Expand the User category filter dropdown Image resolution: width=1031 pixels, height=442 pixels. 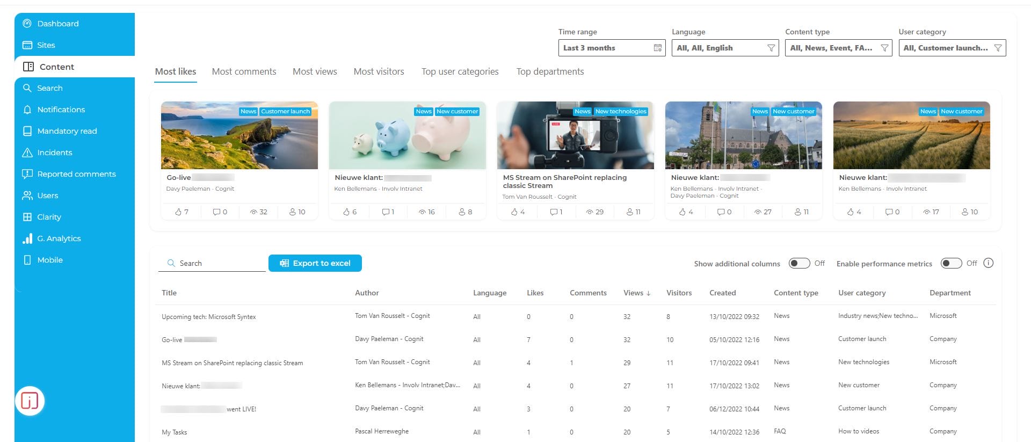point(952,48)
